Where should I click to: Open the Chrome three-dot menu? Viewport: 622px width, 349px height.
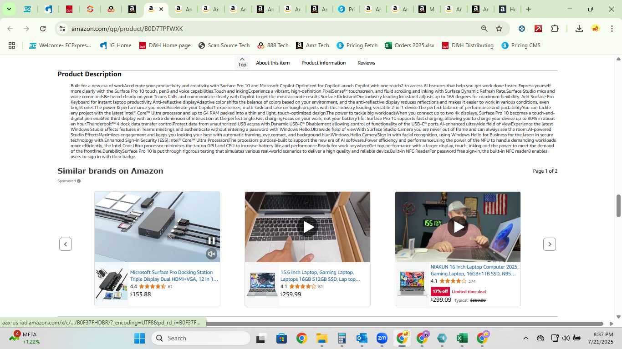click(x=611, y=29)
